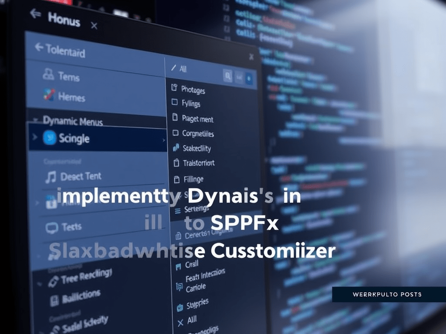Open the Carnole console icon in the panel
Image resolution: width=446 pixels, height=334 pixels.
(179, 287)
